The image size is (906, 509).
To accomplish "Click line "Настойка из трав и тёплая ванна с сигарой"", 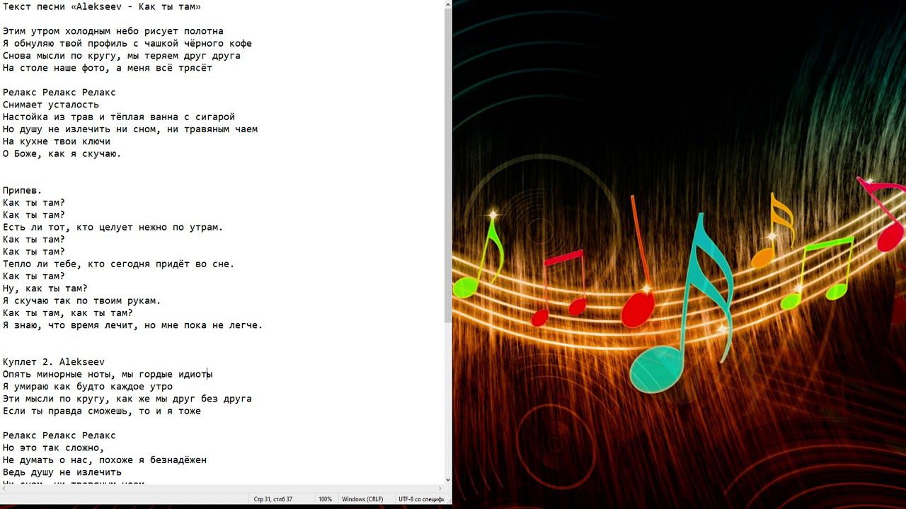I will [x=119, y=117].
